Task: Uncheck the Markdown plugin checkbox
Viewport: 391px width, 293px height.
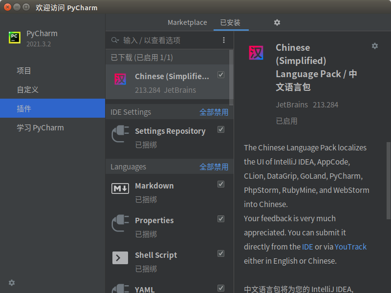Action: (221, 184)
